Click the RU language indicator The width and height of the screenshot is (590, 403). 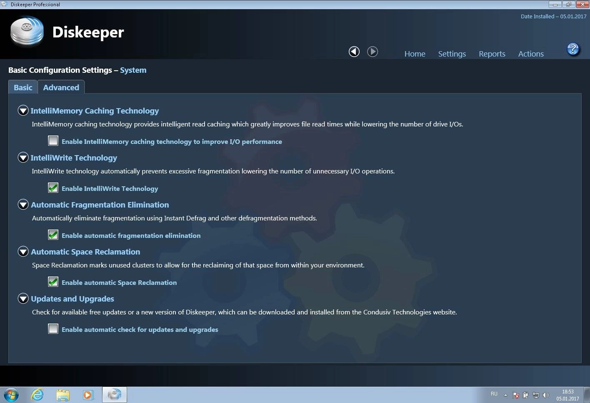(494, 393)
